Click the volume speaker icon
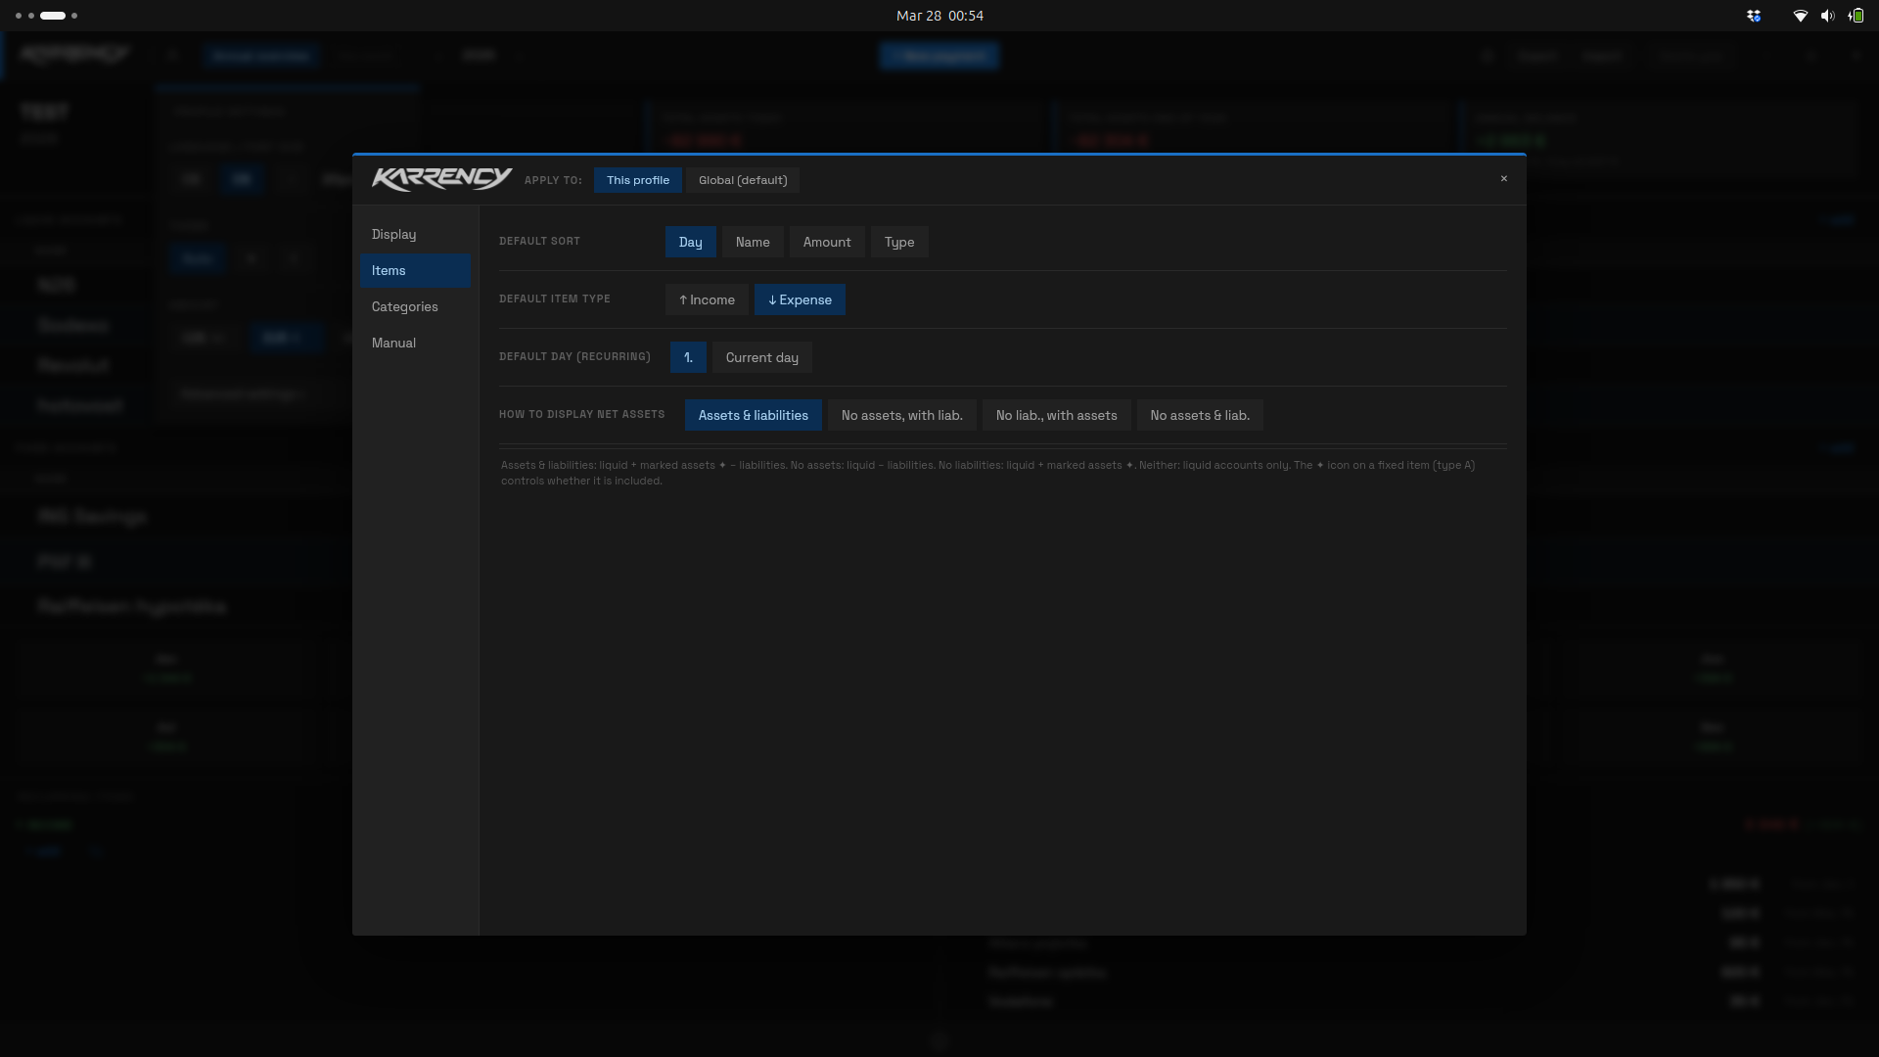Image resolution: width=1879 pixels, height=1057 pixels. tap(1827, 16)
